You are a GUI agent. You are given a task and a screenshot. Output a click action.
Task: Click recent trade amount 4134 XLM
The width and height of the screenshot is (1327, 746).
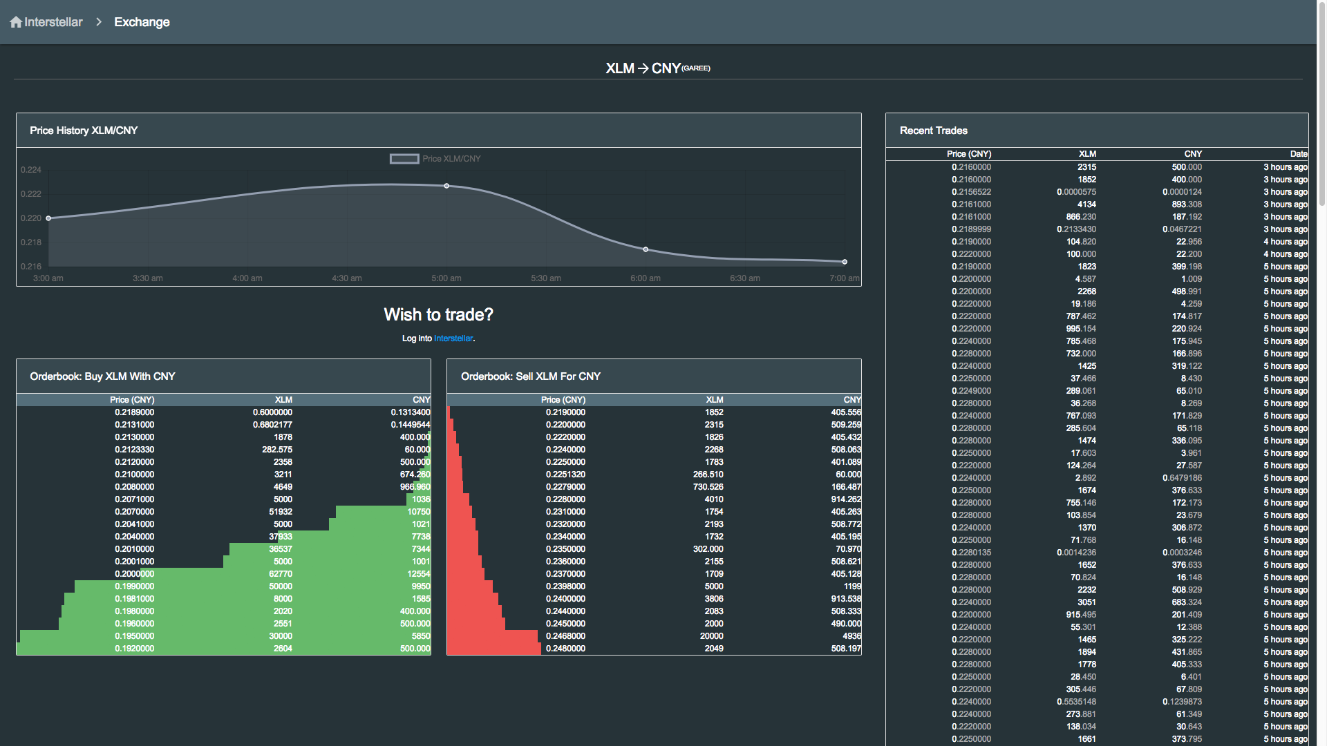1086,204
